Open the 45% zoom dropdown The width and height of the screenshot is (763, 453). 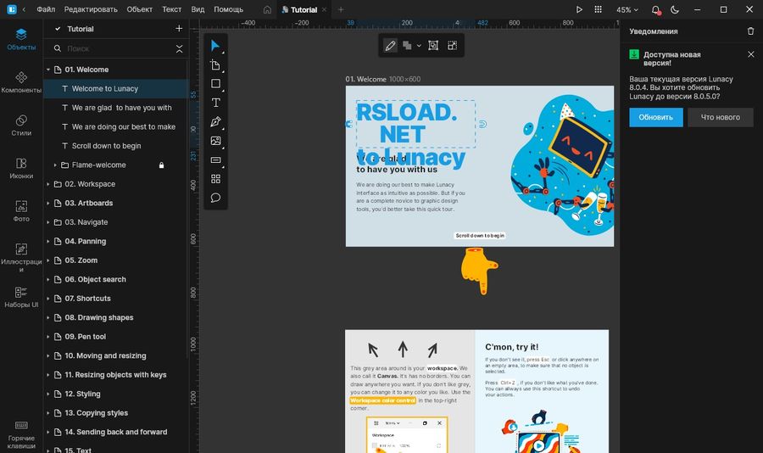coord(627,9)
